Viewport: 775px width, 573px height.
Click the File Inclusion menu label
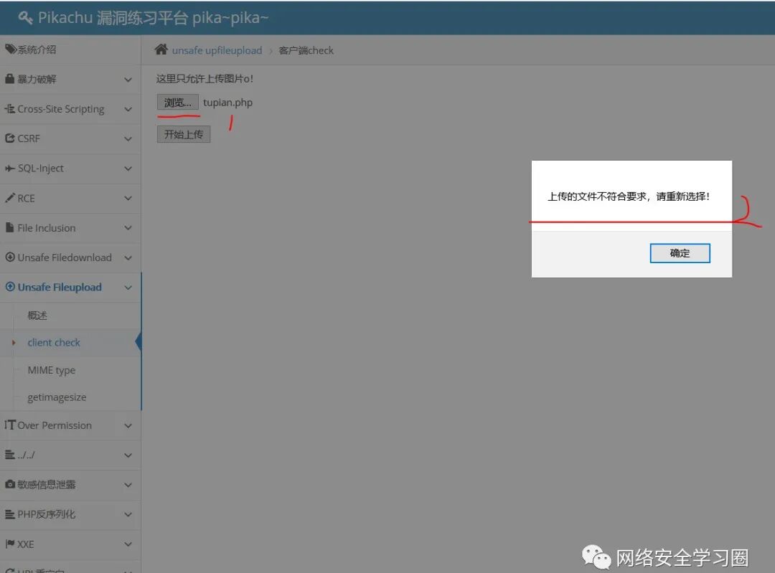(x=47, y=228)
